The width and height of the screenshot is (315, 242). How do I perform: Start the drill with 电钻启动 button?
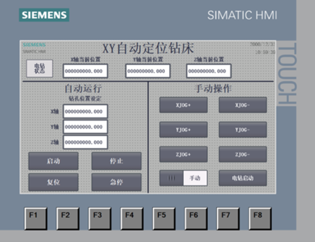pyautogui.click(x=243, y=178)
